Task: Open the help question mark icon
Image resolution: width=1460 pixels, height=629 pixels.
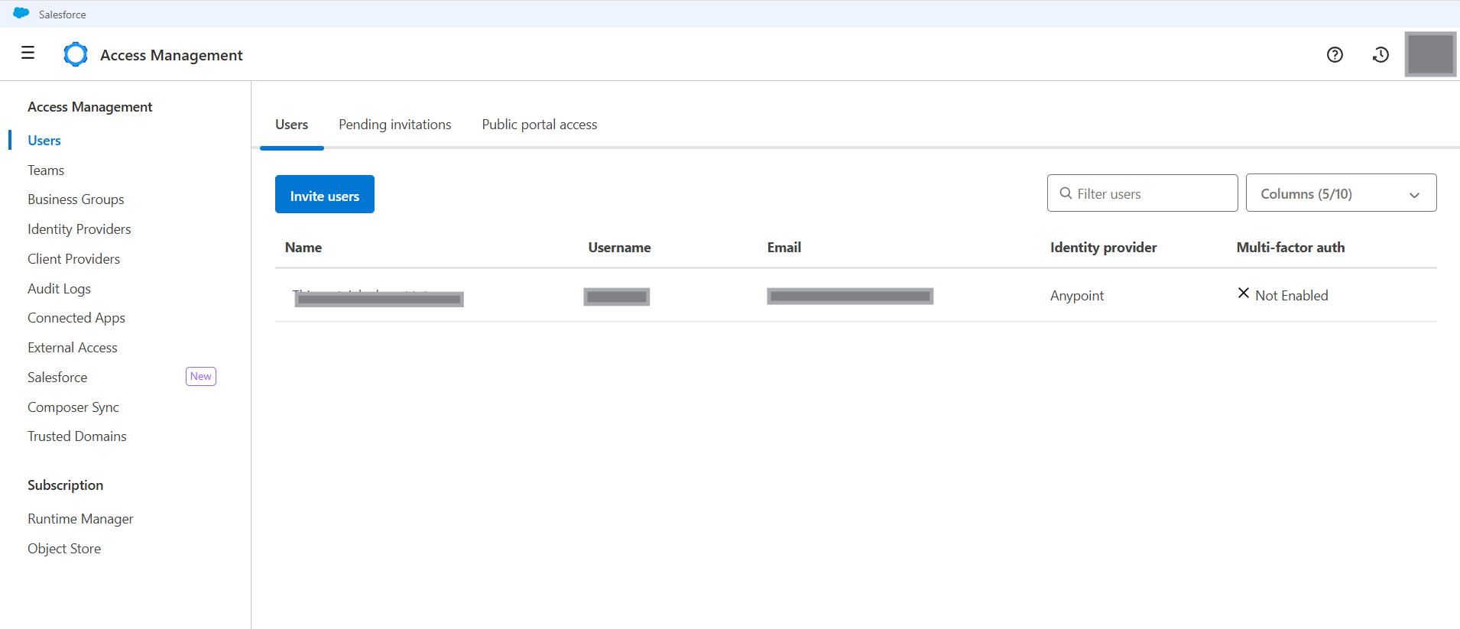Action: coord(1335,54)
